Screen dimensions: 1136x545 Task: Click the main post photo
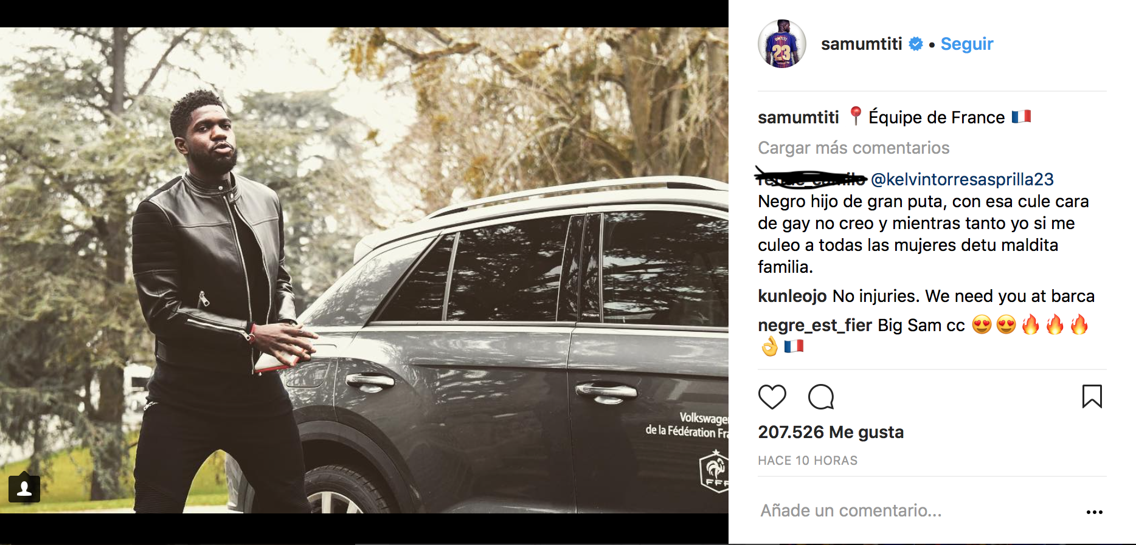(x=364, y=270)
